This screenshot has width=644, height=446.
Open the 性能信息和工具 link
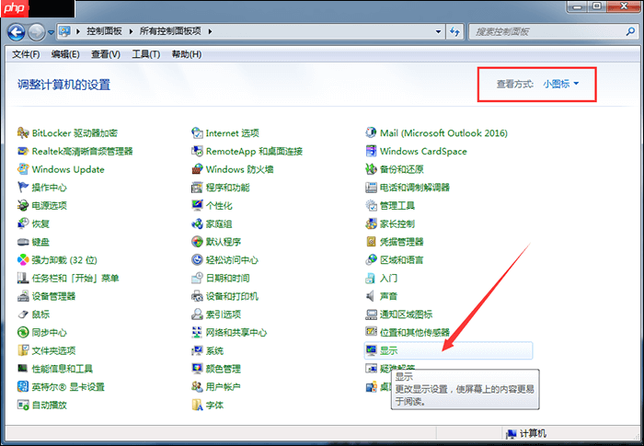tap(63, 369)
